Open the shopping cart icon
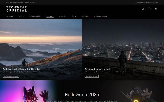164x102 pixels. (156, 9)
